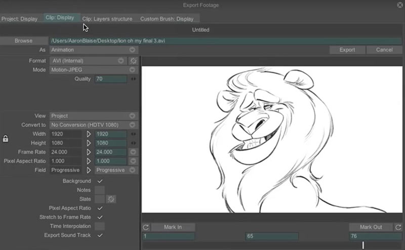This screenshot has height=250, width=405.
Task: Disable the Background checkbox
Action: (100, 181)
